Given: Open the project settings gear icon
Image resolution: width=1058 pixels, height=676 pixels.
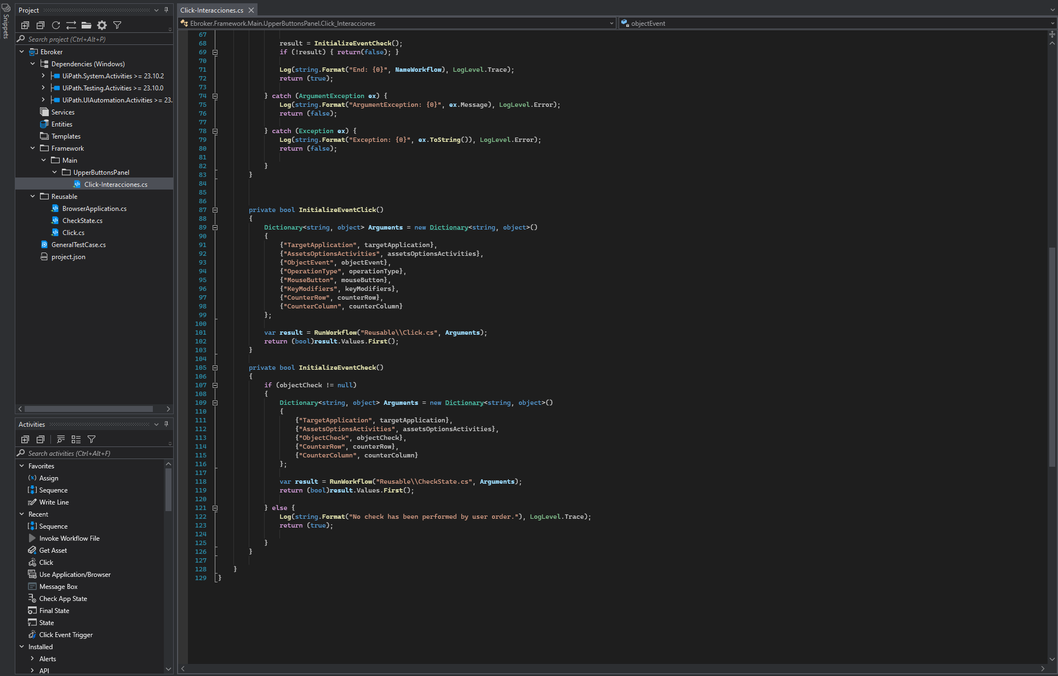Looking at the screenshot, I should click(102, 25).
